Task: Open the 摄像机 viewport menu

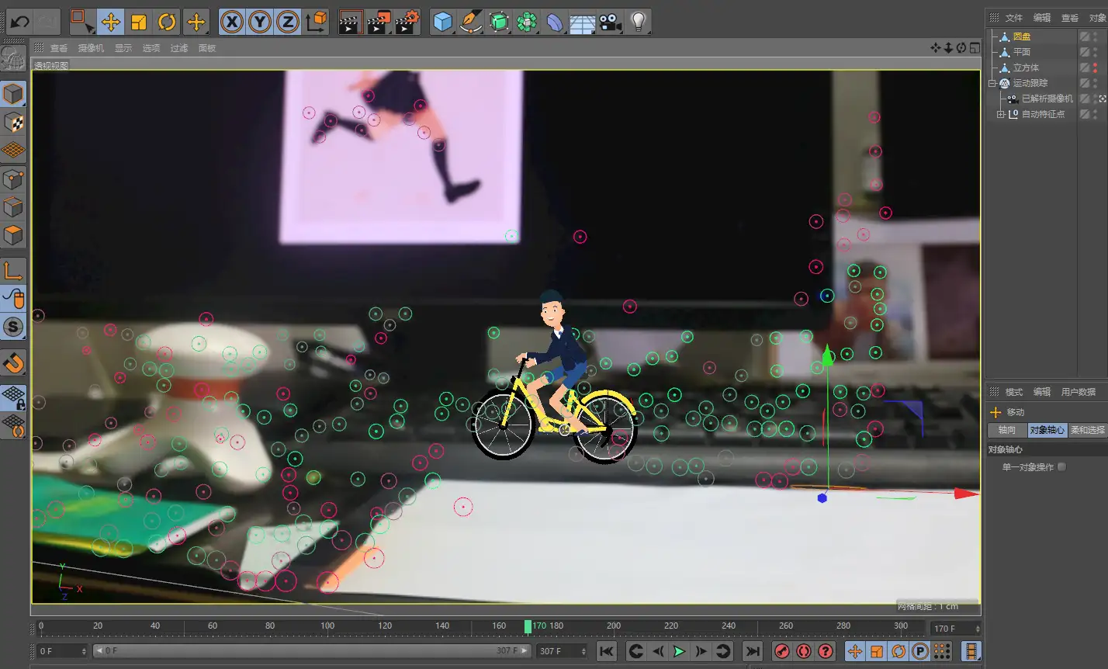Action: (91, 48)
